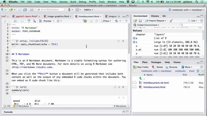
Task: Open htmldocument.Rmd file link
Action: (x=154, y=87)
